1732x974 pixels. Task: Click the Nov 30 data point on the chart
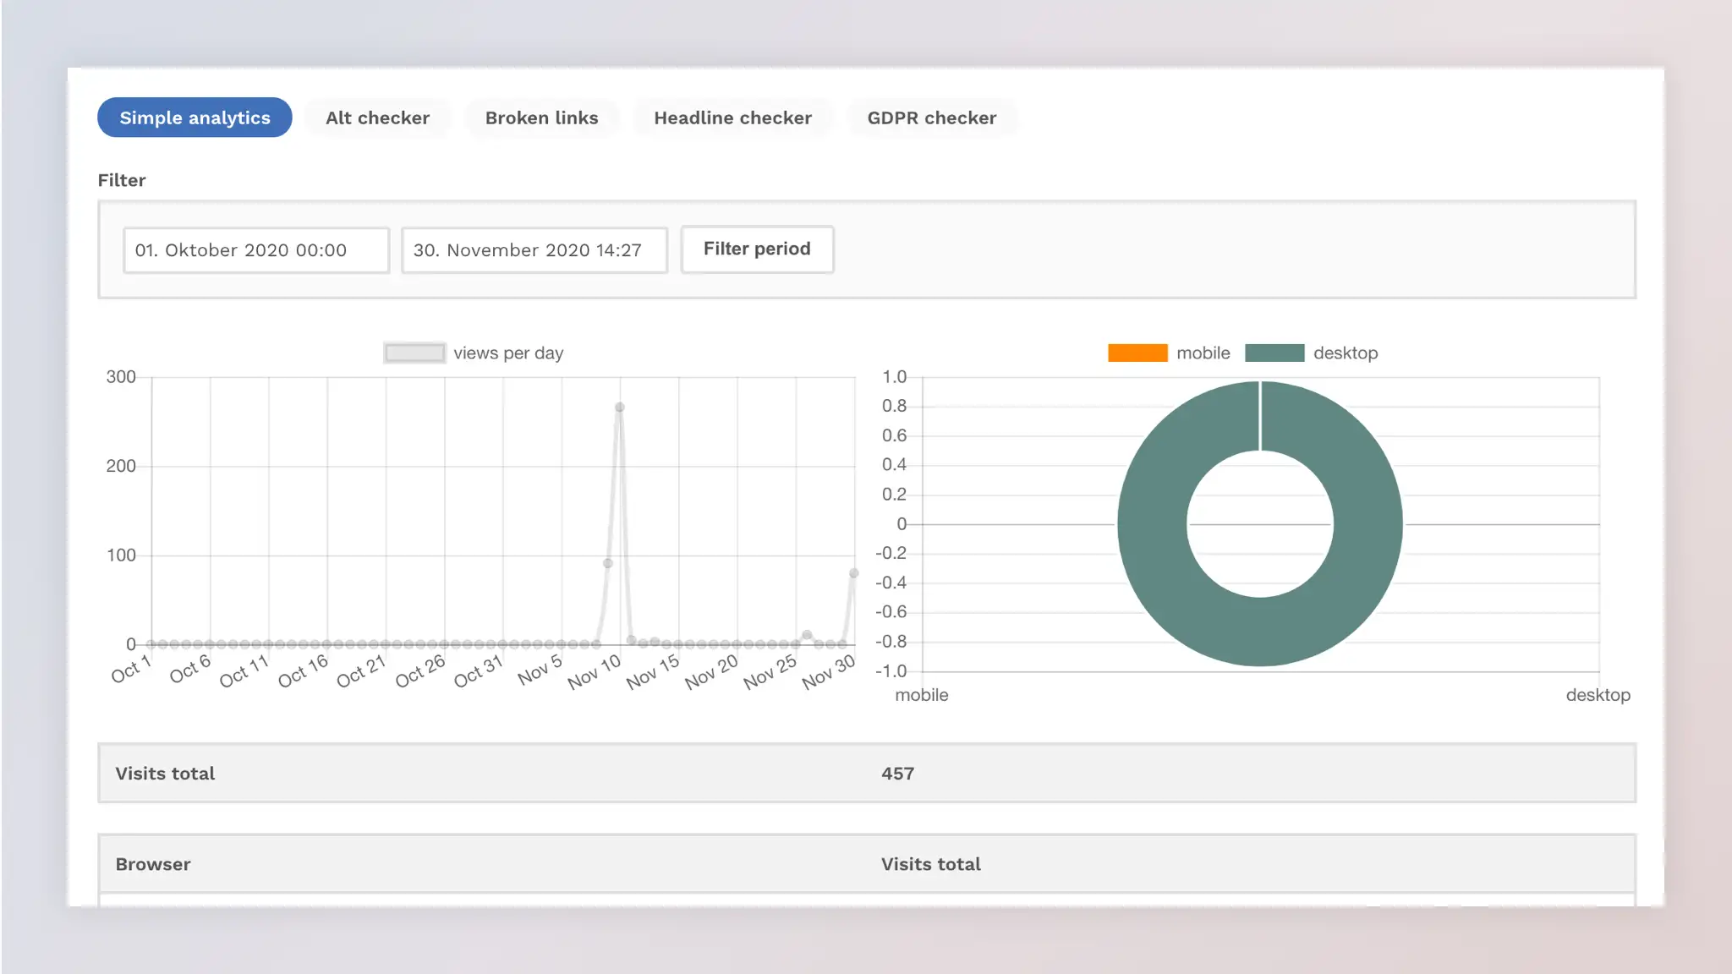(852, 572)
